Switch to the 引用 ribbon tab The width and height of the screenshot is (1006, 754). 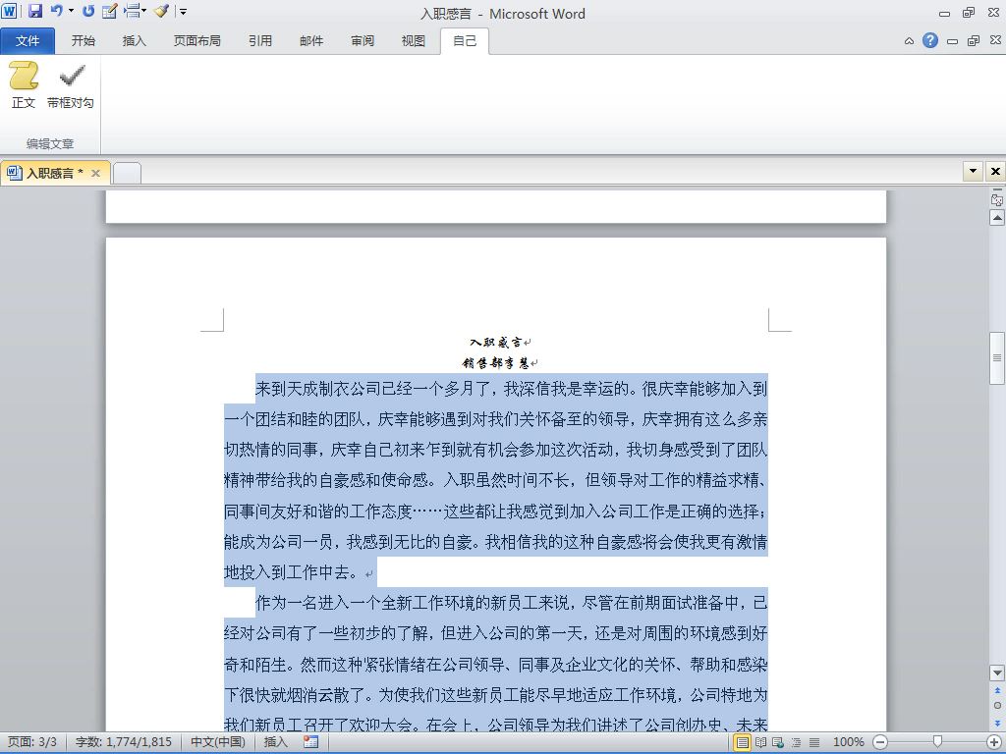click(260, 41)
